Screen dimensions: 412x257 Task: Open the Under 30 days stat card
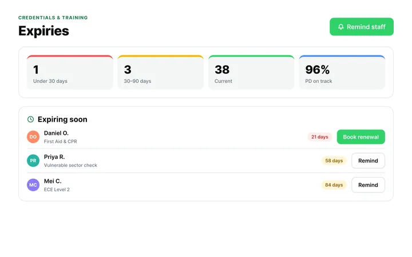pos(70,73)
